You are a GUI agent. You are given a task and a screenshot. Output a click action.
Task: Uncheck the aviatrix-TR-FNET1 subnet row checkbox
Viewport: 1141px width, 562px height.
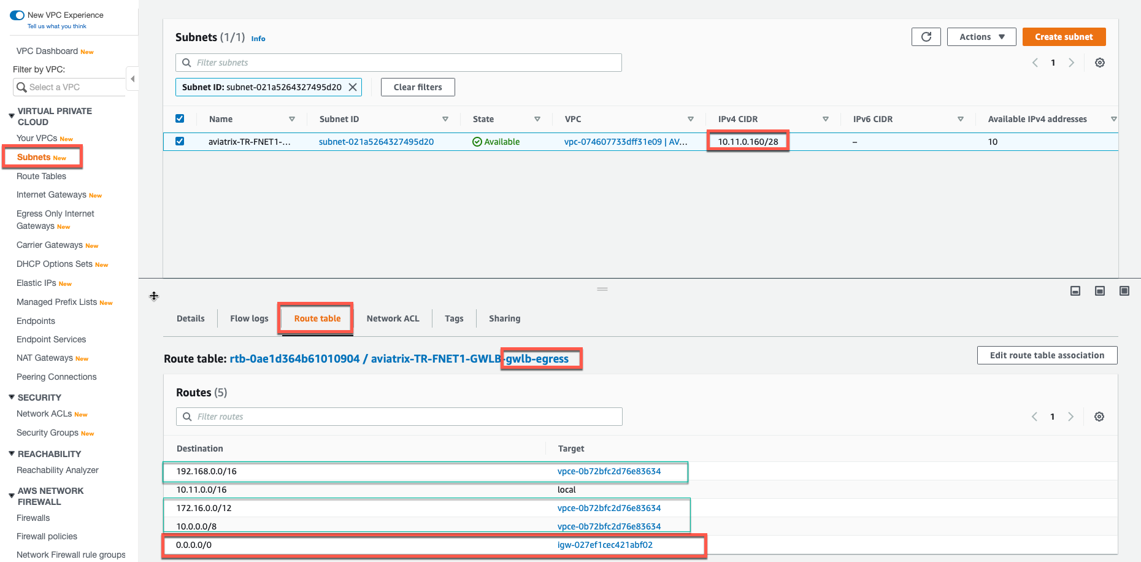tap(180, 141)
